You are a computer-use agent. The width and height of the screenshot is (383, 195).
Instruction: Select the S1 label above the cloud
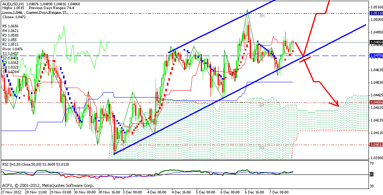tap(262, 105)
